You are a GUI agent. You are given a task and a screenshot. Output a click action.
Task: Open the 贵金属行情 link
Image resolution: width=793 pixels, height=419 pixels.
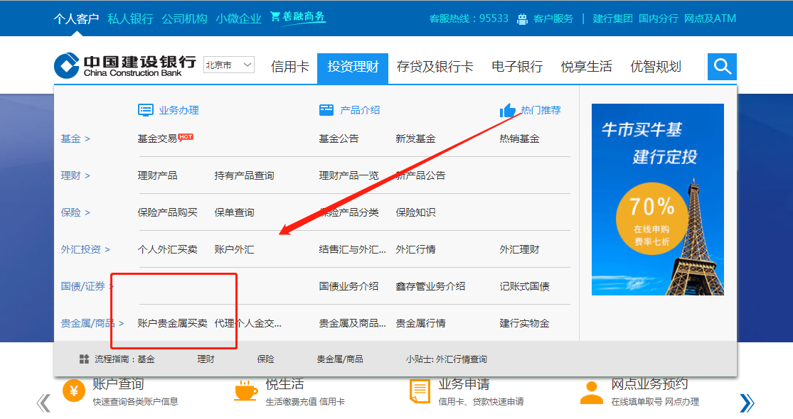pos(421,322)
